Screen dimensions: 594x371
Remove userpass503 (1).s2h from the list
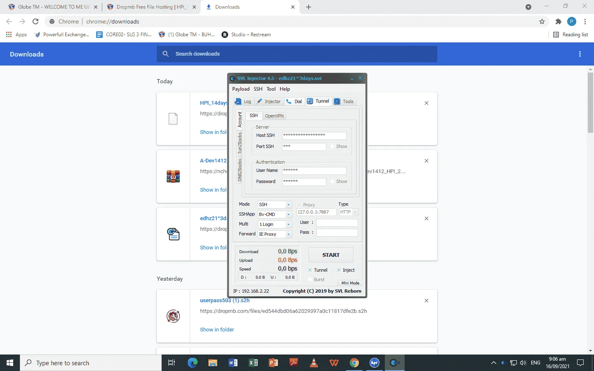click(427, 301)
